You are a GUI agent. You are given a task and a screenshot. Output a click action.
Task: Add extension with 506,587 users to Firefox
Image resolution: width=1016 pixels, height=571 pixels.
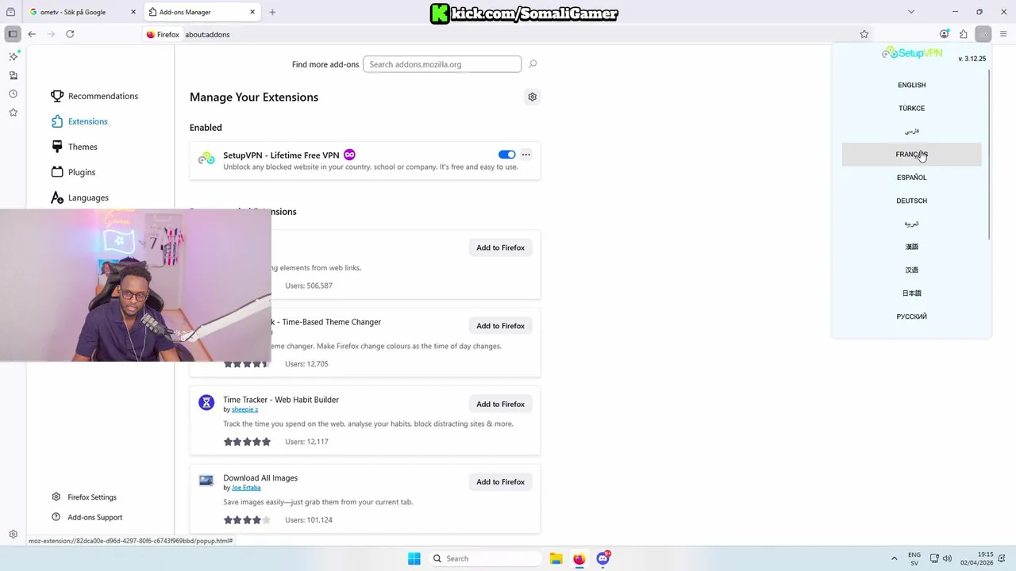point(500,247)
